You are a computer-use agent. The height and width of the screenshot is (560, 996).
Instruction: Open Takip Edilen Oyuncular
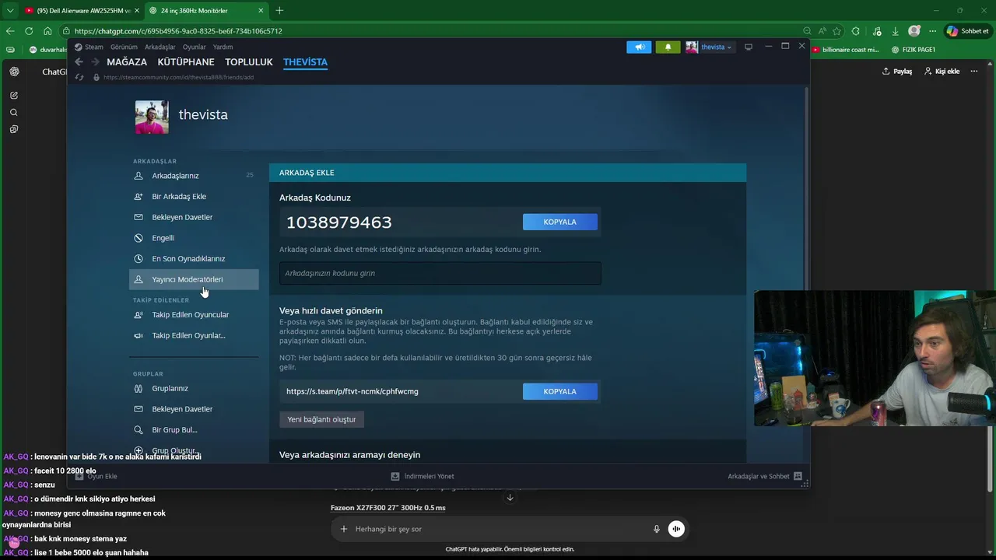[x=191, y=315]
